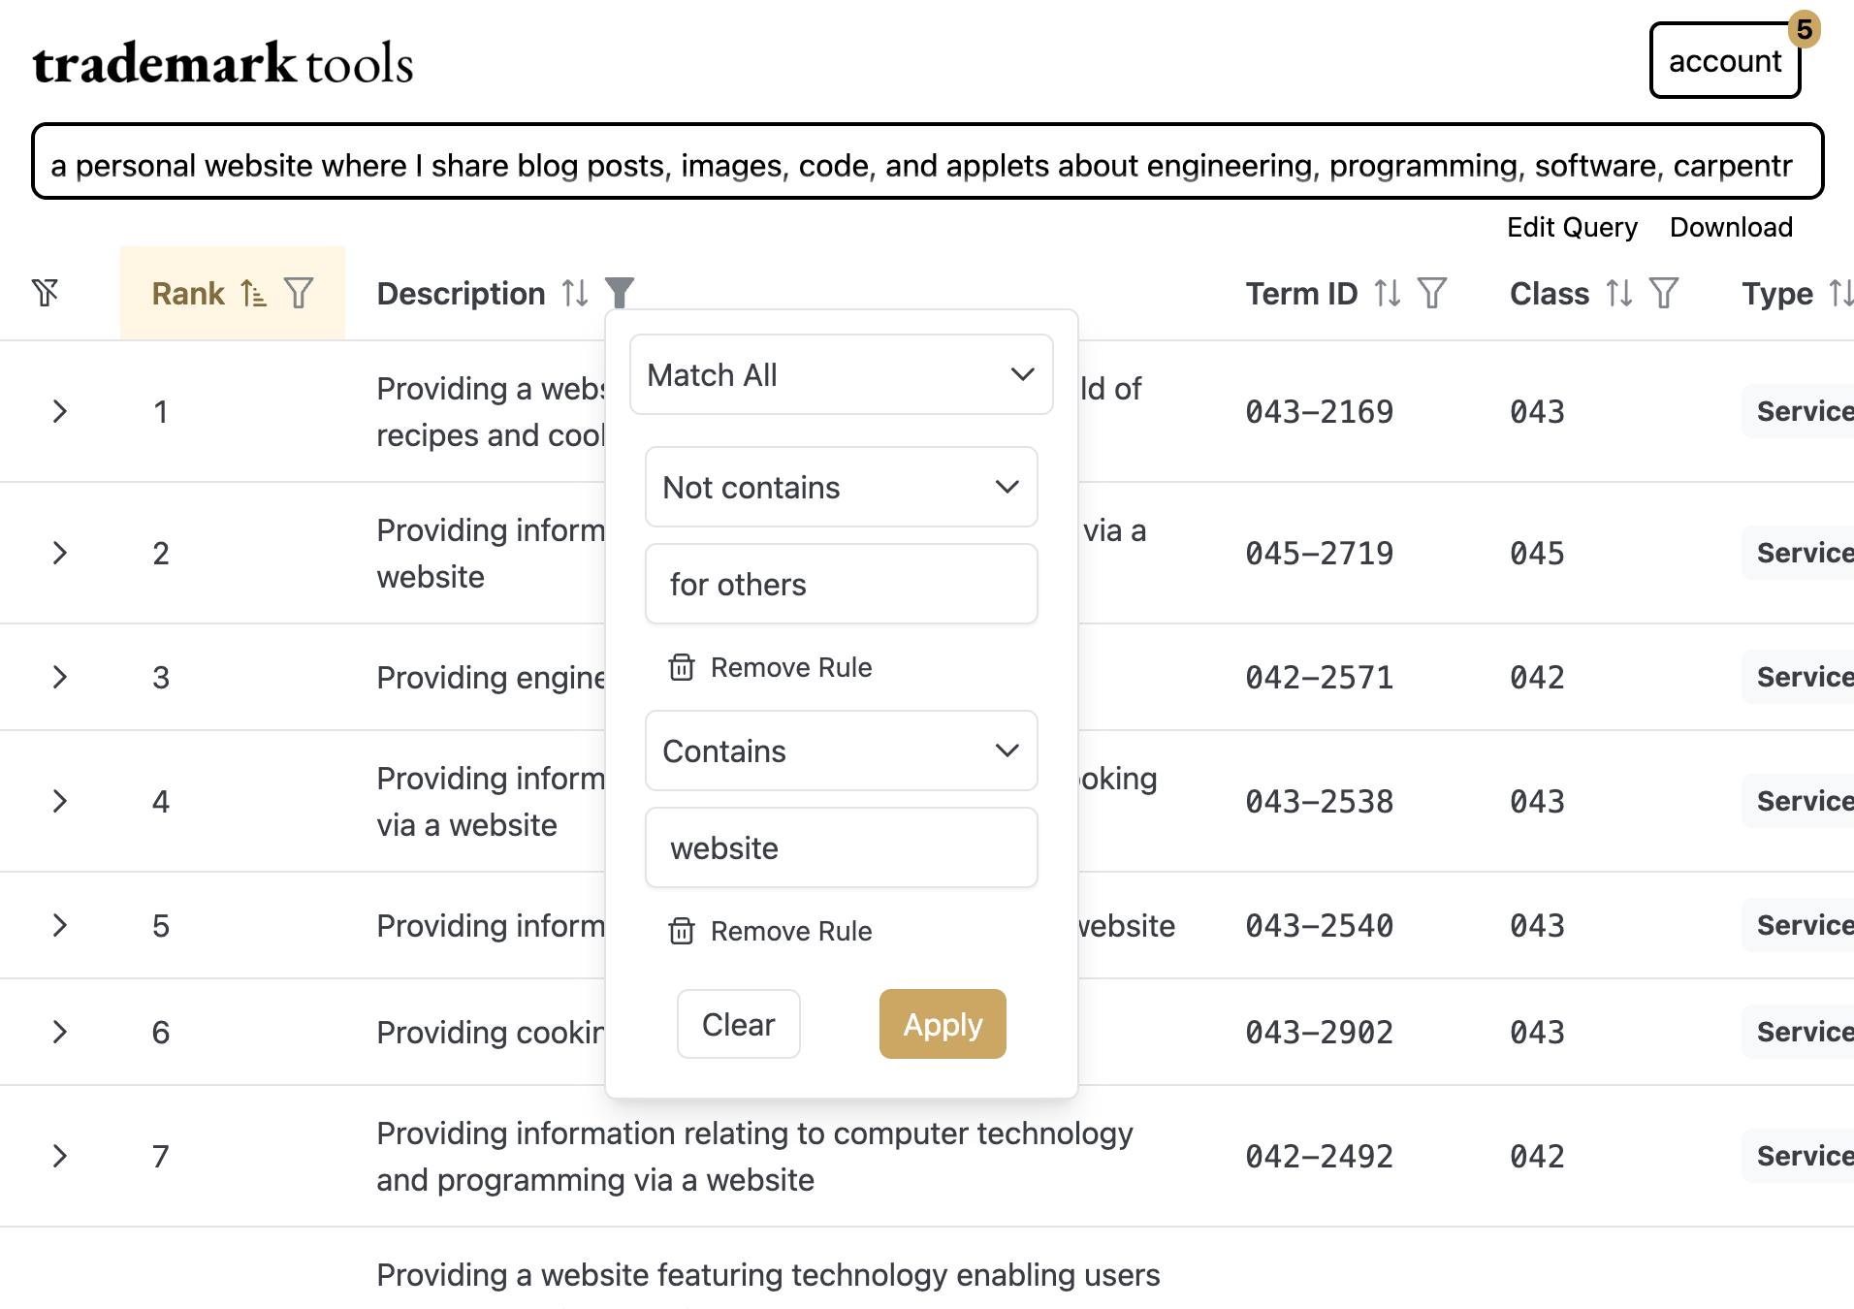The width and height of the screenshot is (1854, 1309).
Task: Select term ID 045-2719
Action: tap(1320, 553)
